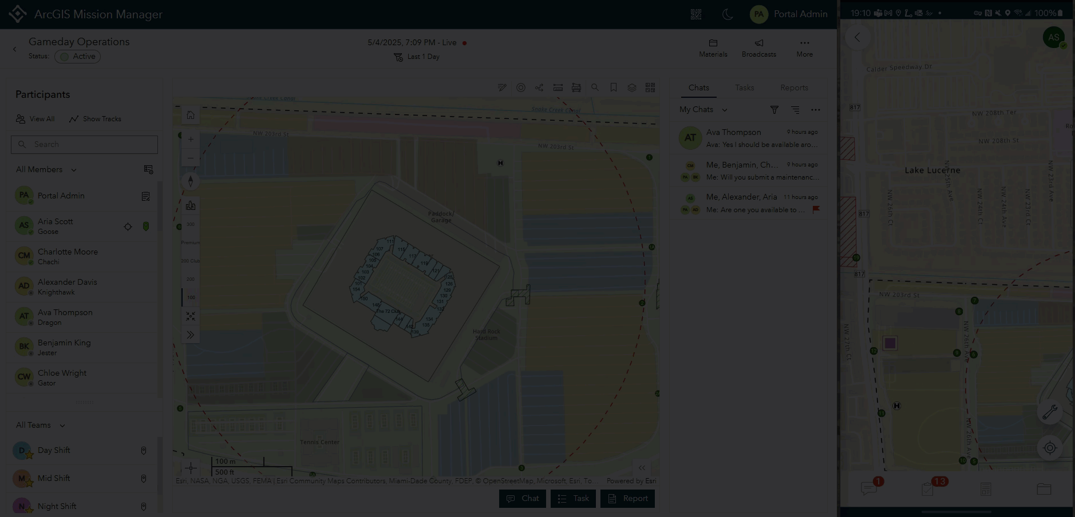
Task: Reset map orientation with compass
Action: (191, 181)
